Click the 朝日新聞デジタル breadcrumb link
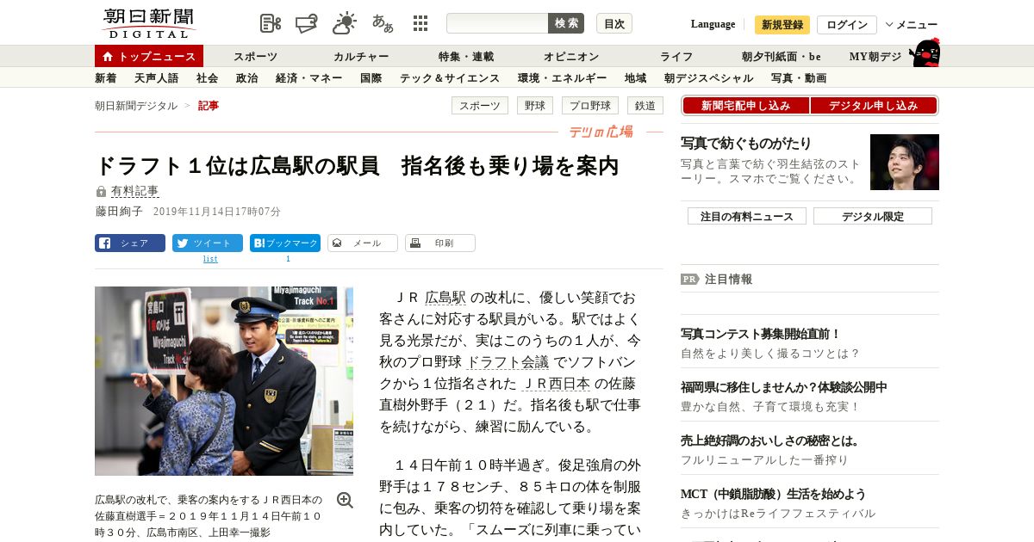The height and width of the screenshot is (542, 1034). pos(136,106)
